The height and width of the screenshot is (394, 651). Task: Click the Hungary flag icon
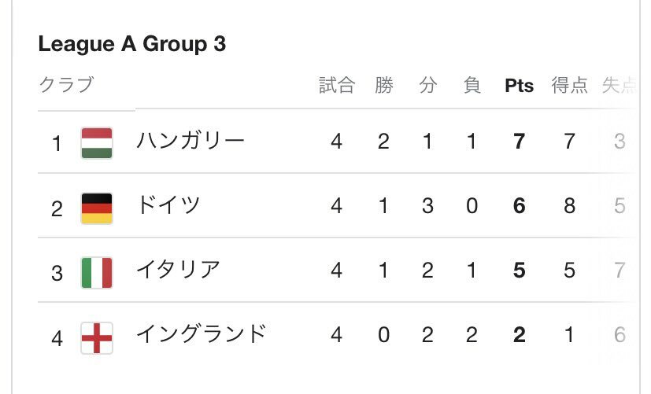(x=97, y=142)
